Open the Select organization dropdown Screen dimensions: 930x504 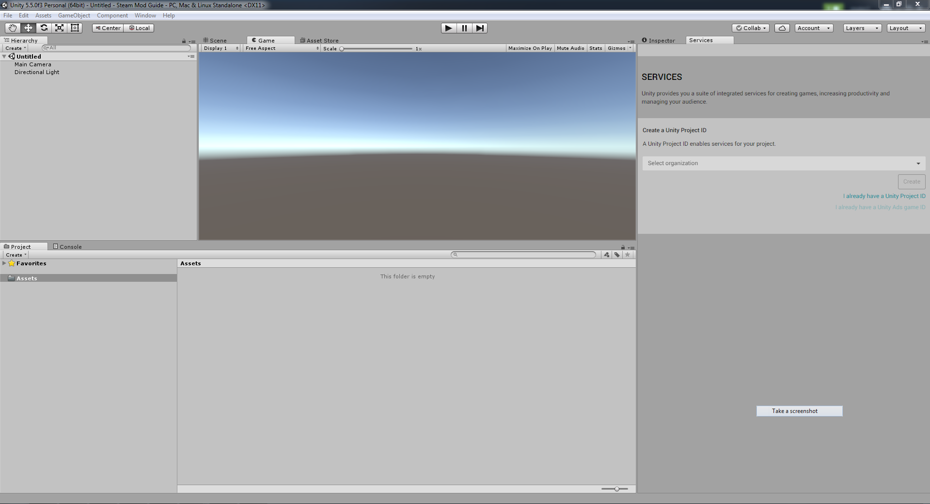point(784,163)
